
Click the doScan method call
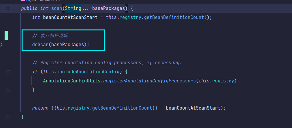point(41,44)
